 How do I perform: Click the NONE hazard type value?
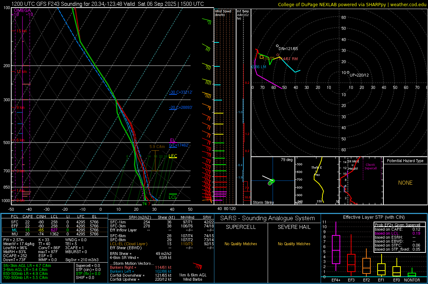click(405, 183)
